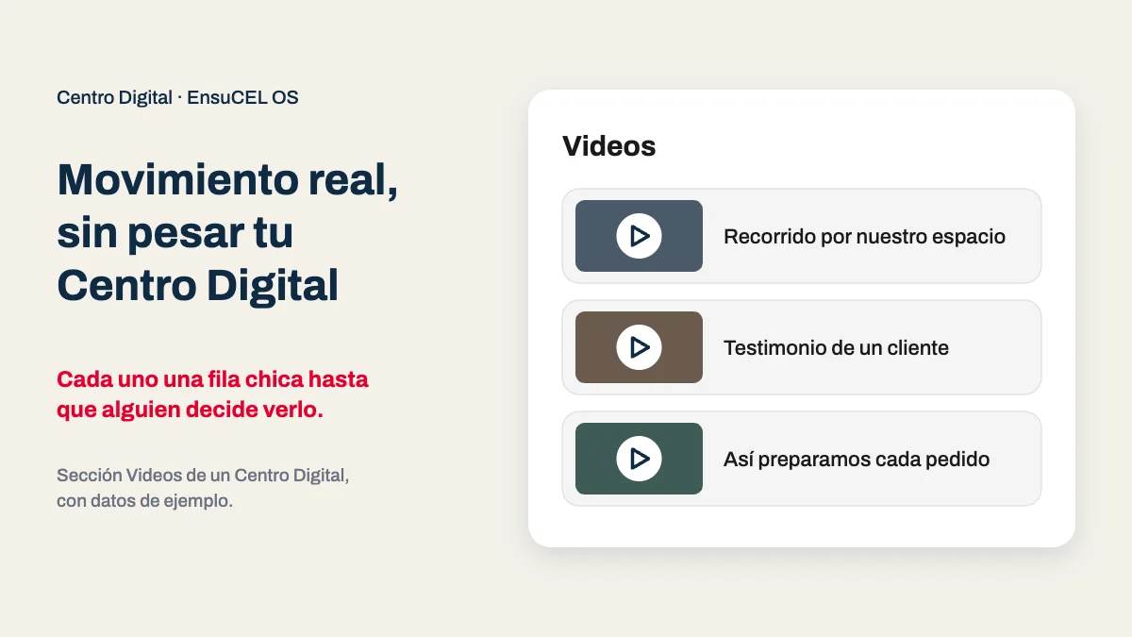Play the Testimonio de un cliente video
Image resolution: width=1132 pixels, height=637 pixels.
pyautogui.click(x=639, y=347)
